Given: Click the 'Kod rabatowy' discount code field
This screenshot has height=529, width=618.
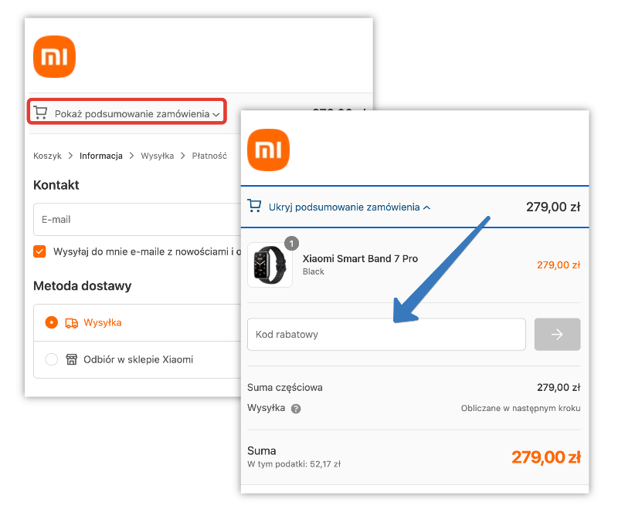Looking at the screenshot, I should 386,335.
